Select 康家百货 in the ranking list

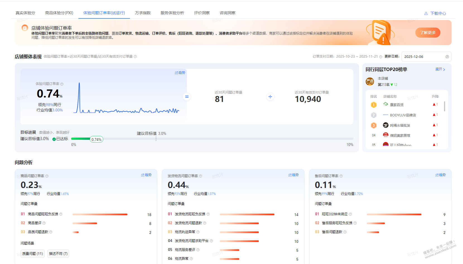[396, 105]
